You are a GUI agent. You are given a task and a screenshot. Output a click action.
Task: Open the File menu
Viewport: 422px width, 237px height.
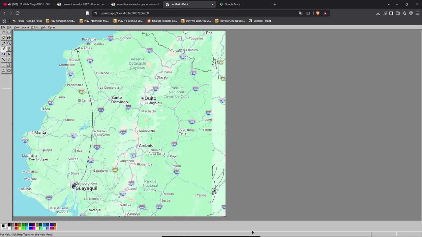[x=3, y=27]
